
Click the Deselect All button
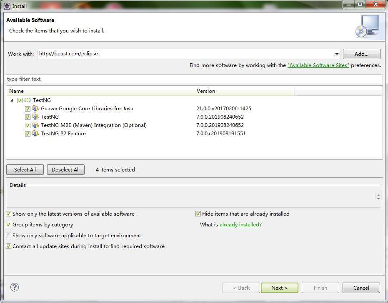click(x=66, y=170)
